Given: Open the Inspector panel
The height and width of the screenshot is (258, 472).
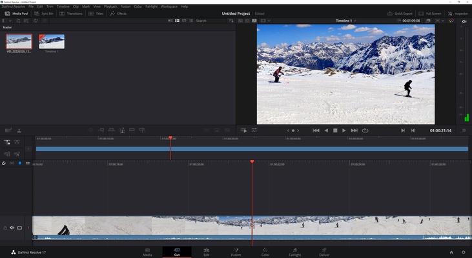Looking at the screenshot, I should pyautogui.click(x=458, y=14).
